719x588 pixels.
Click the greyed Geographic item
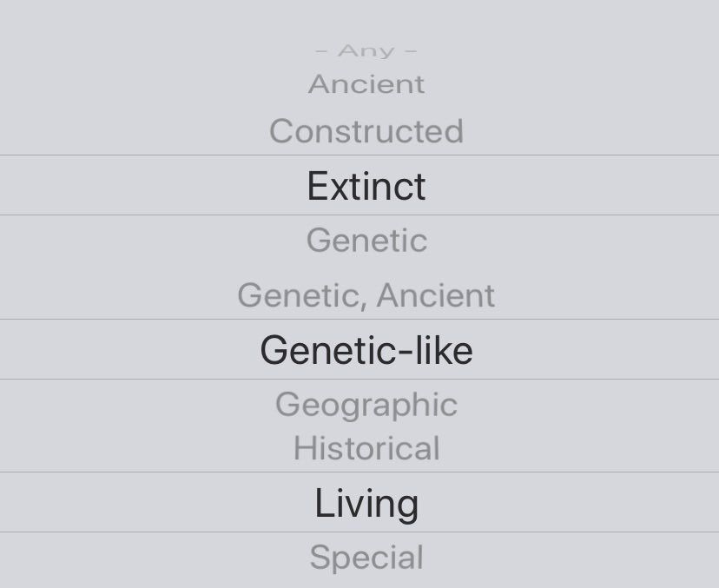[366, 404]
